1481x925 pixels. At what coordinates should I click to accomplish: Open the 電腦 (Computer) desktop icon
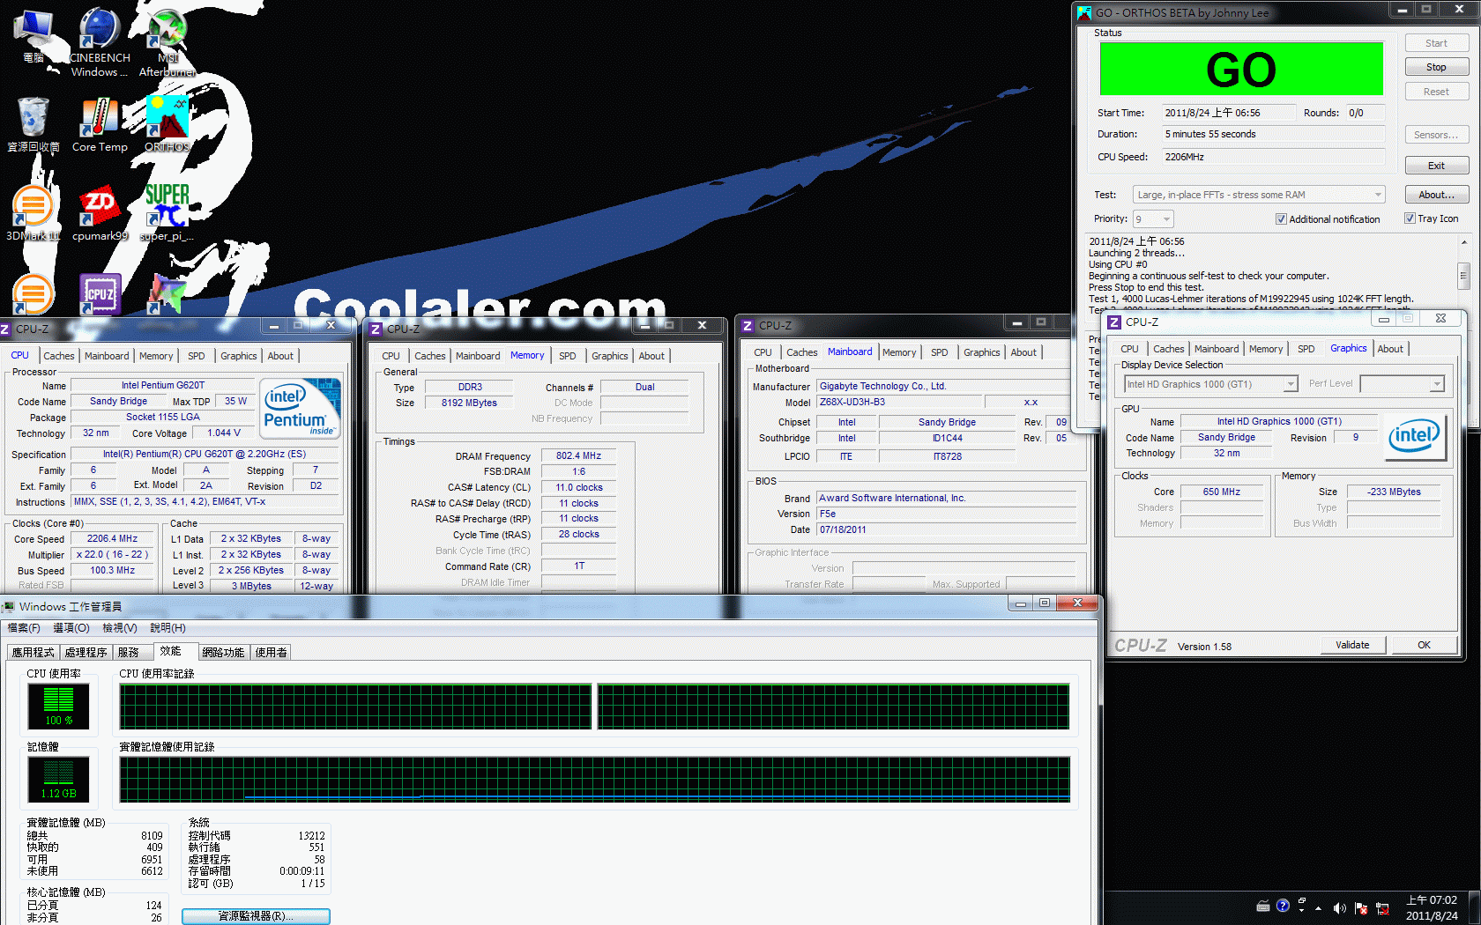[x=33, y=35]
